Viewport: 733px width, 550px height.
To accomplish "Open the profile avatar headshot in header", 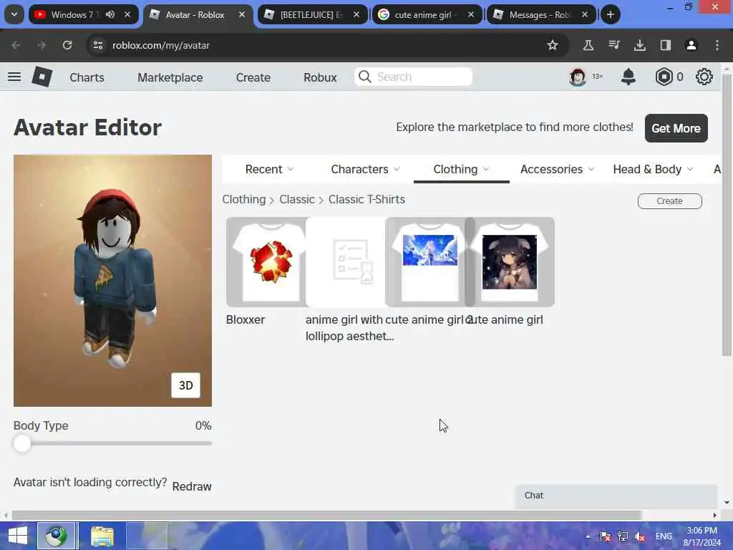I will click(578, 77).
